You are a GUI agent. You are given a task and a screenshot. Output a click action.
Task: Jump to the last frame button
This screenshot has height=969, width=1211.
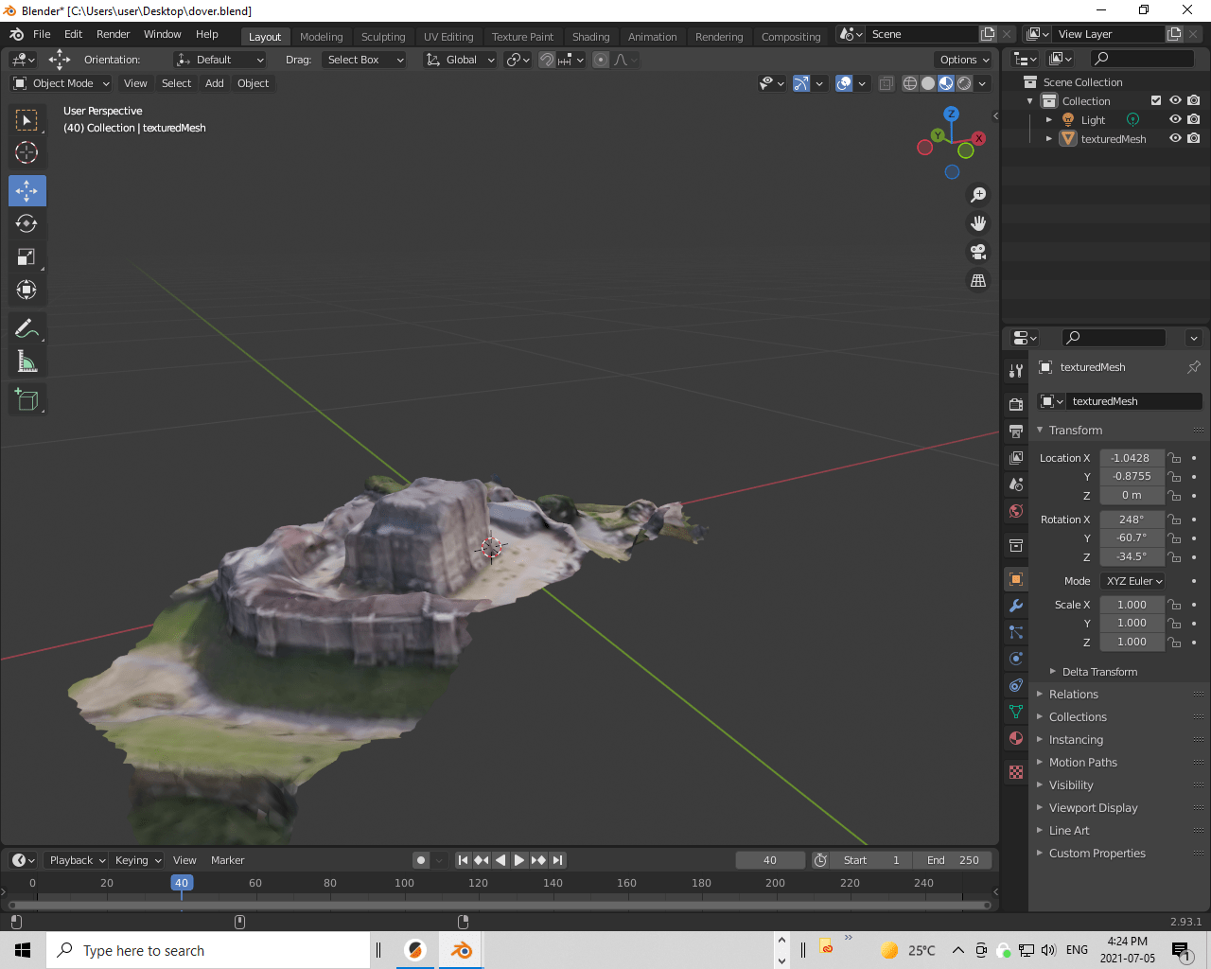coord(556,860)
